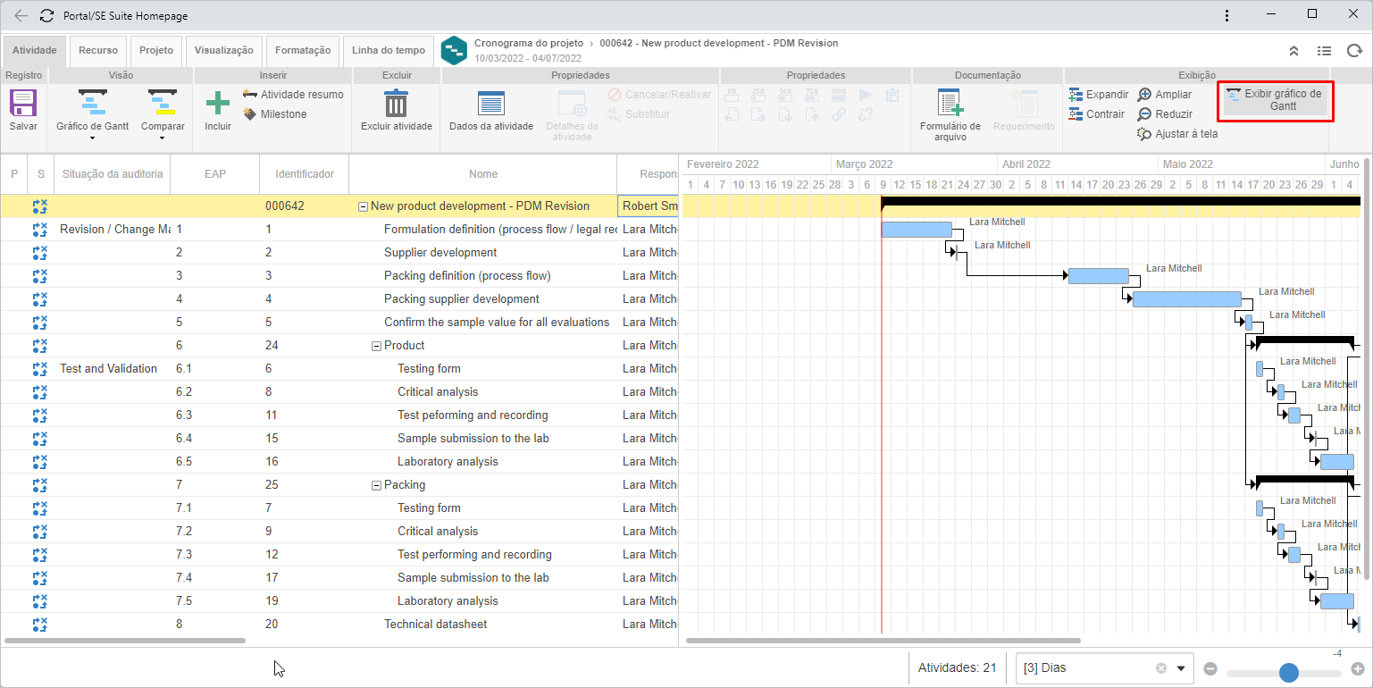Click the Reduzir zoom-out option
Image resolution: width=1373 pixels, height=688 pixels.
point(1165,113)
